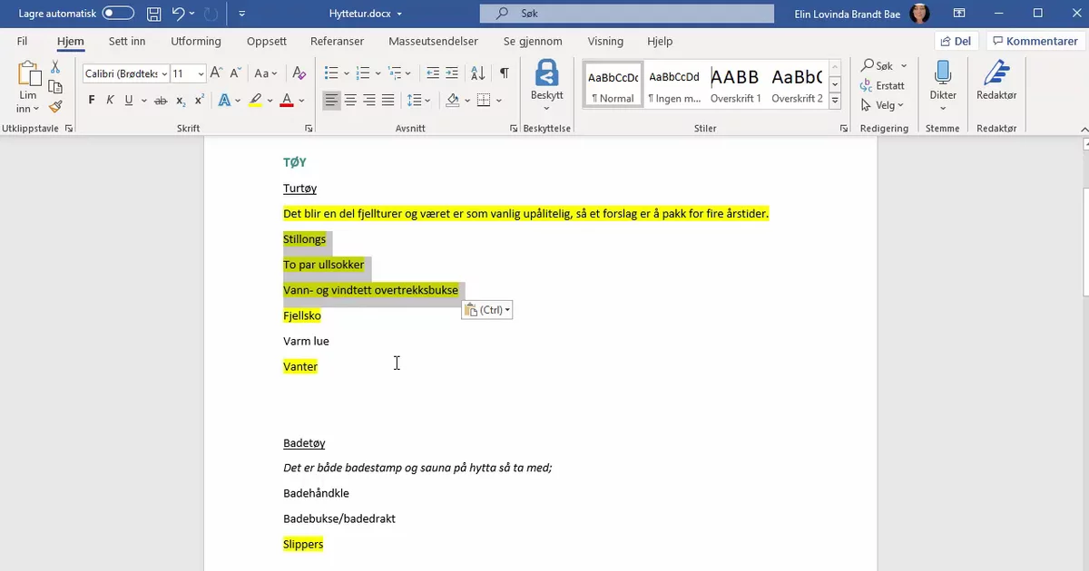
Task: Save the document with the floppy disk icon
Action: [x=153, y=15]
